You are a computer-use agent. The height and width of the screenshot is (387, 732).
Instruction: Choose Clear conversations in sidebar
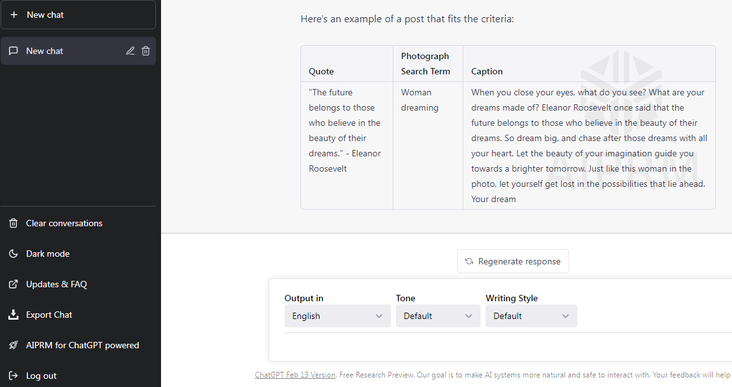pyautogui.click(x=78, y=223)
